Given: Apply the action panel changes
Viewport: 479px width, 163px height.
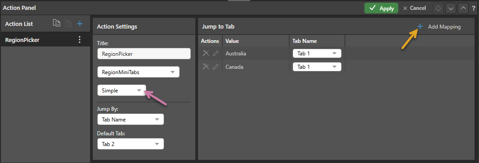Looking at the screenshot, I should pos(381,8).
